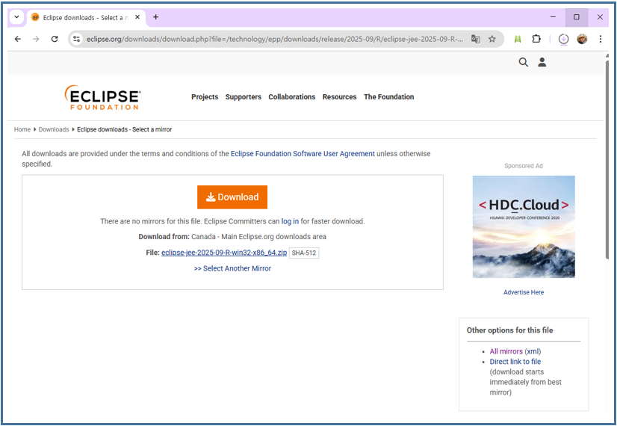Open The Foundation menu
The width and height of the screenshot is (617, 426).
(388, 97)
